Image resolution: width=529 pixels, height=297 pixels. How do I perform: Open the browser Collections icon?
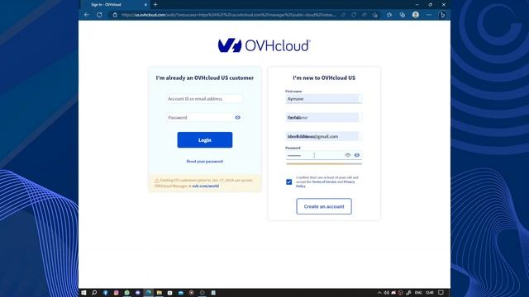[403, 15]
